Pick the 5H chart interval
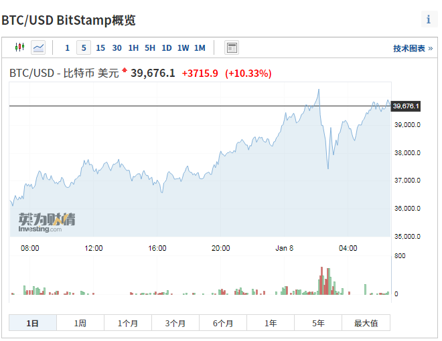The height and width of the screenshot is (341, 442). coord(150,47)
